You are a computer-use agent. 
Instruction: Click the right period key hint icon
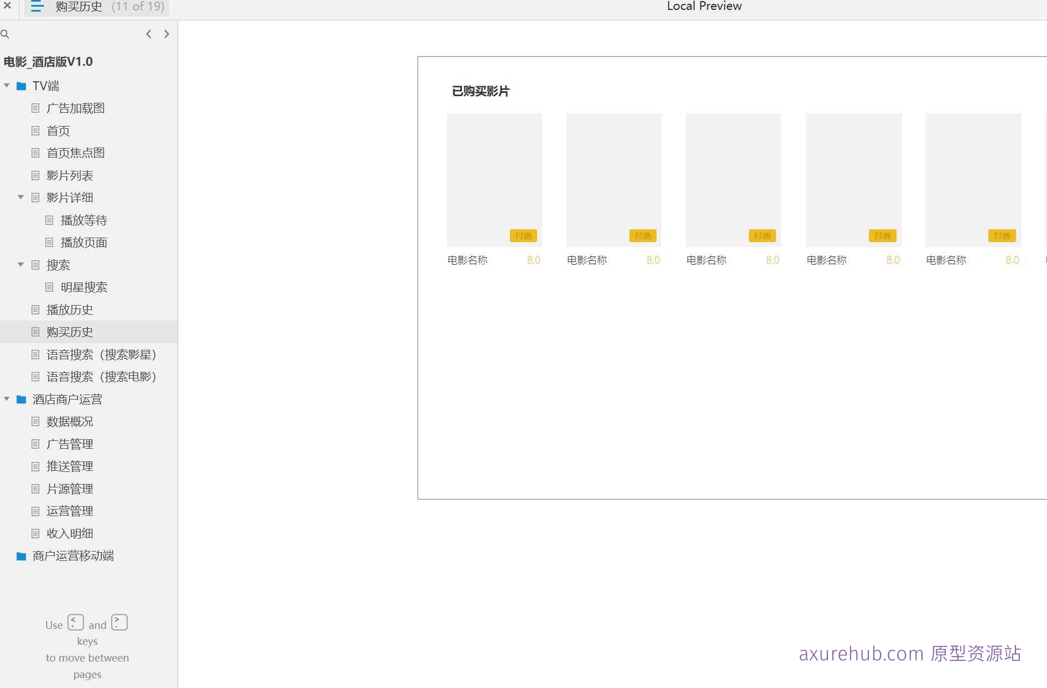[x=119, y=622]
